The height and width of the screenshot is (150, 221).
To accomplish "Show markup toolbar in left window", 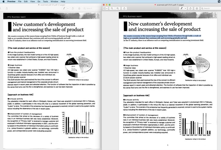I will [79, 9].
